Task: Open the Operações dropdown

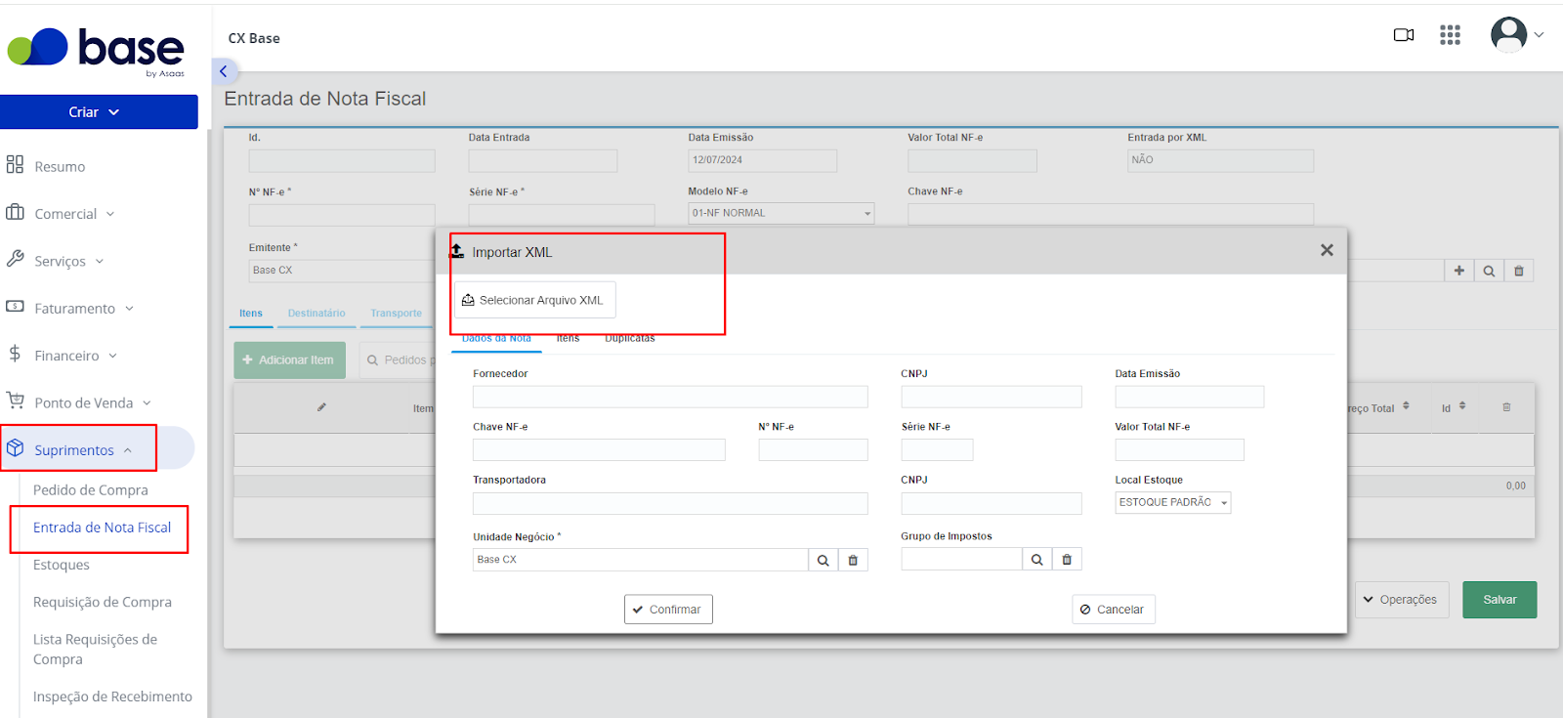Action: (x=1402, y=600)
